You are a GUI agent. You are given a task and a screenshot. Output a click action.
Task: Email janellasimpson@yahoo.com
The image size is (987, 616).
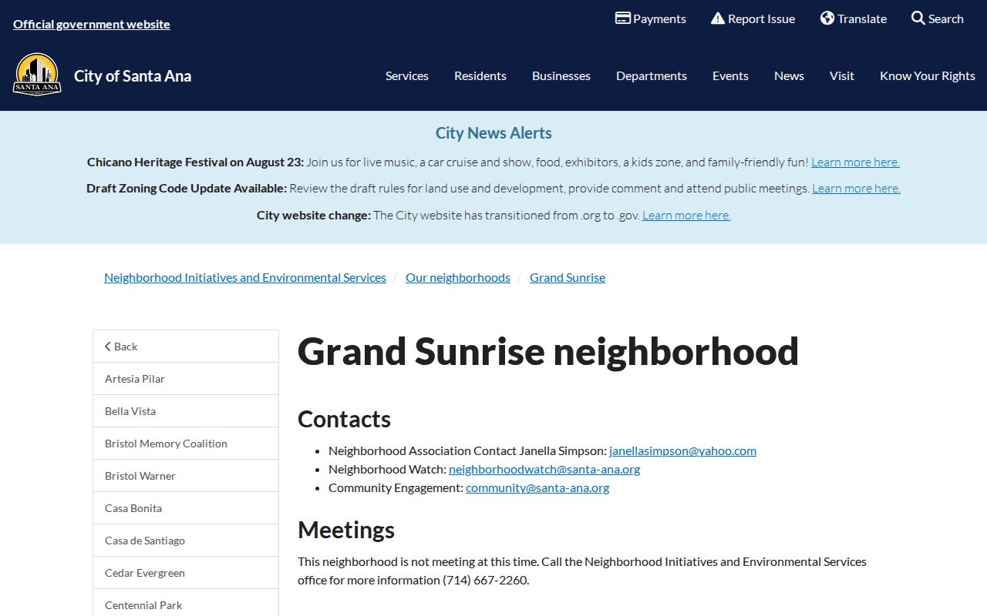682,450
